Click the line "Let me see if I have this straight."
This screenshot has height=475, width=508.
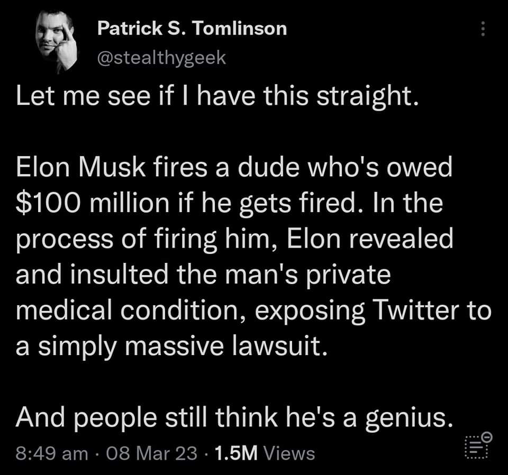point(217,99)
